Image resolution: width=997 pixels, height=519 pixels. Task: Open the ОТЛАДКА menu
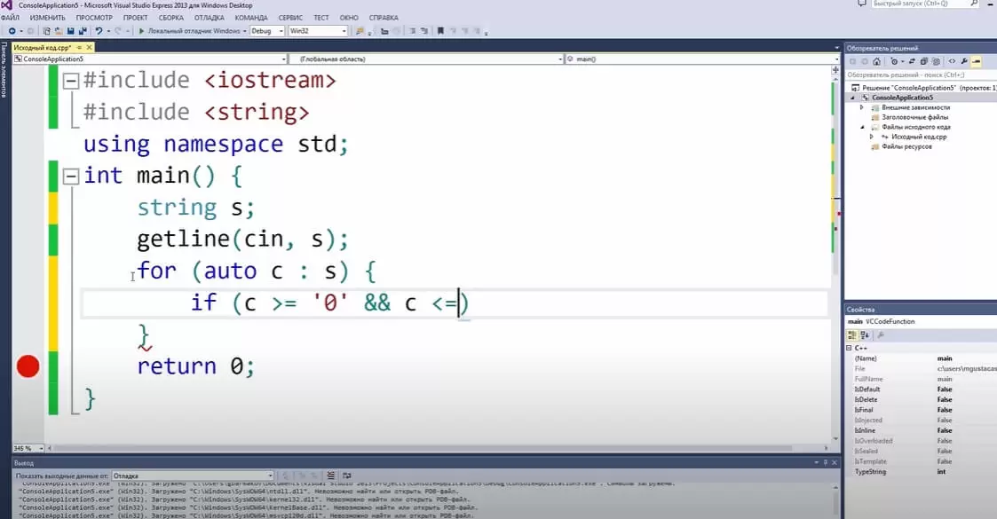(210, 18)
